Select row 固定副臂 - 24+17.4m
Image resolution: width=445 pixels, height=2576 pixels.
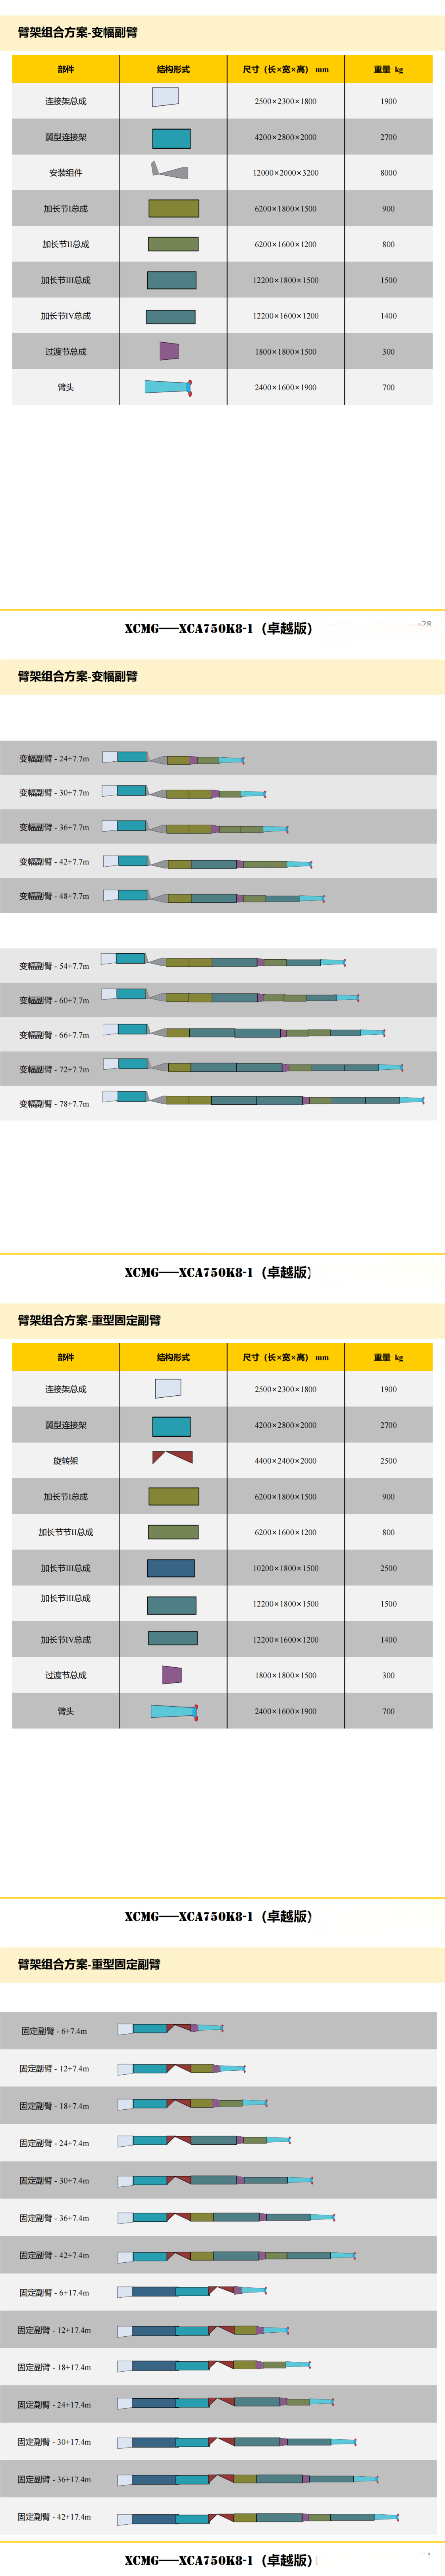[x=218, y=2404]
